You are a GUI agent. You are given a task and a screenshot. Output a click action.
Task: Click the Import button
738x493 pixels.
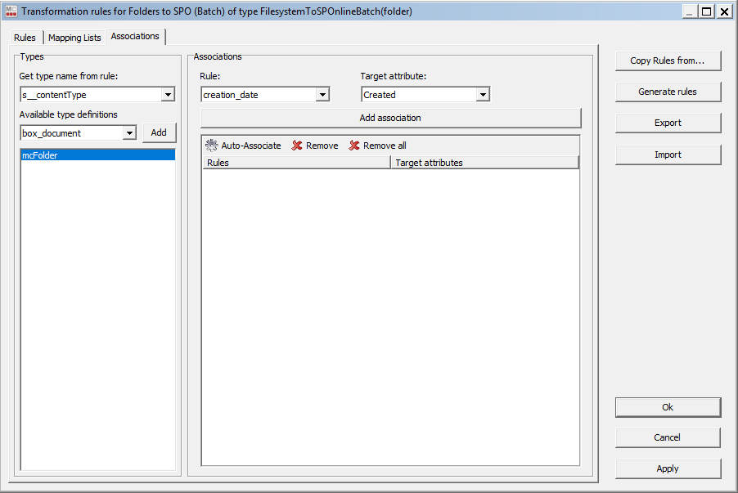[668, 155]
